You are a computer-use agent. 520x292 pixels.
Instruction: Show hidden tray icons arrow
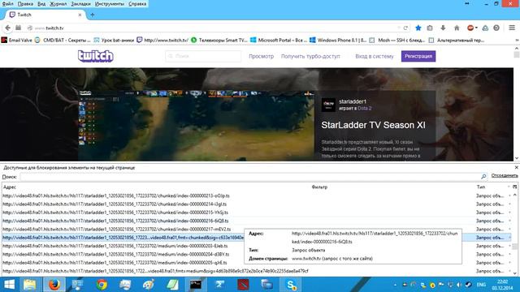point(395,285)
